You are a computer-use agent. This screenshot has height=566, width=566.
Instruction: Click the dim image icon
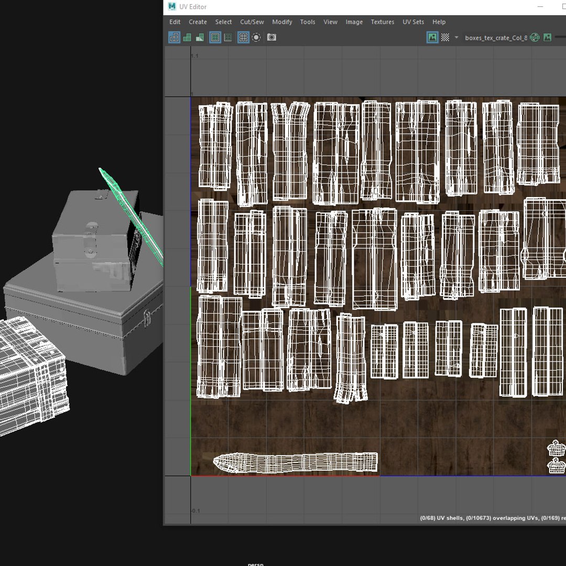(547, 37)
